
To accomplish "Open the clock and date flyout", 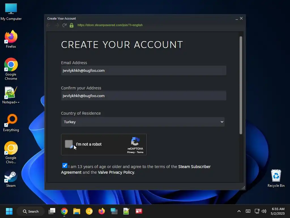I will pos(278,211).
